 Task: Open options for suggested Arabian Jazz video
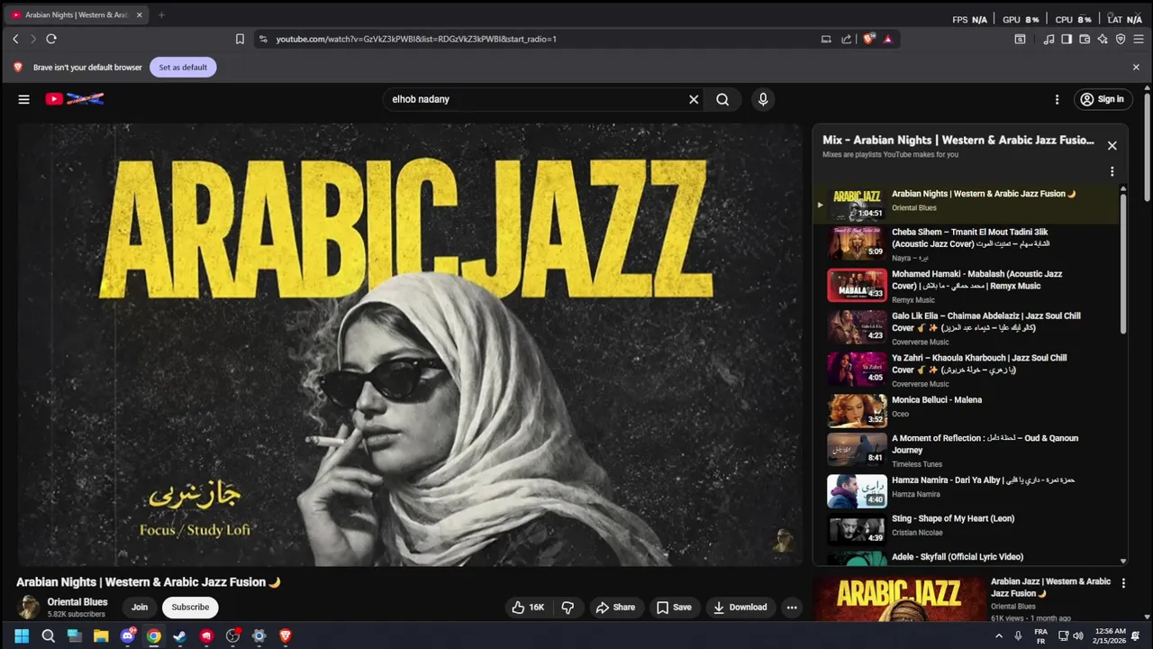point(1123,583)
